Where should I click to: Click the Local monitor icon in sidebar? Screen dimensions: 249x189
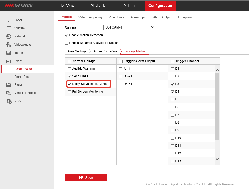9,20
